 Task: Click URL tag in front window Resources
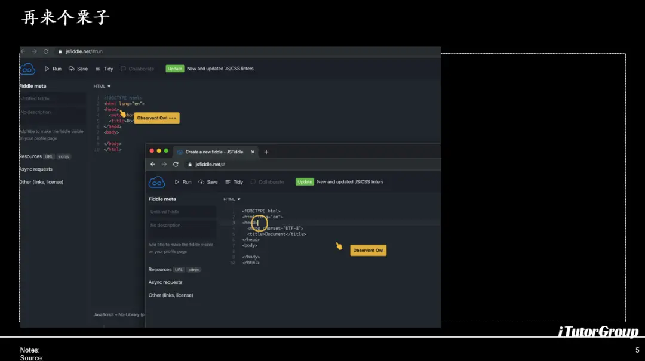[179, 270]
